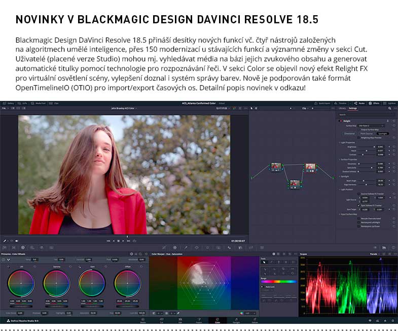
Task: Switch to the Library tab
Action: (342, 108)
